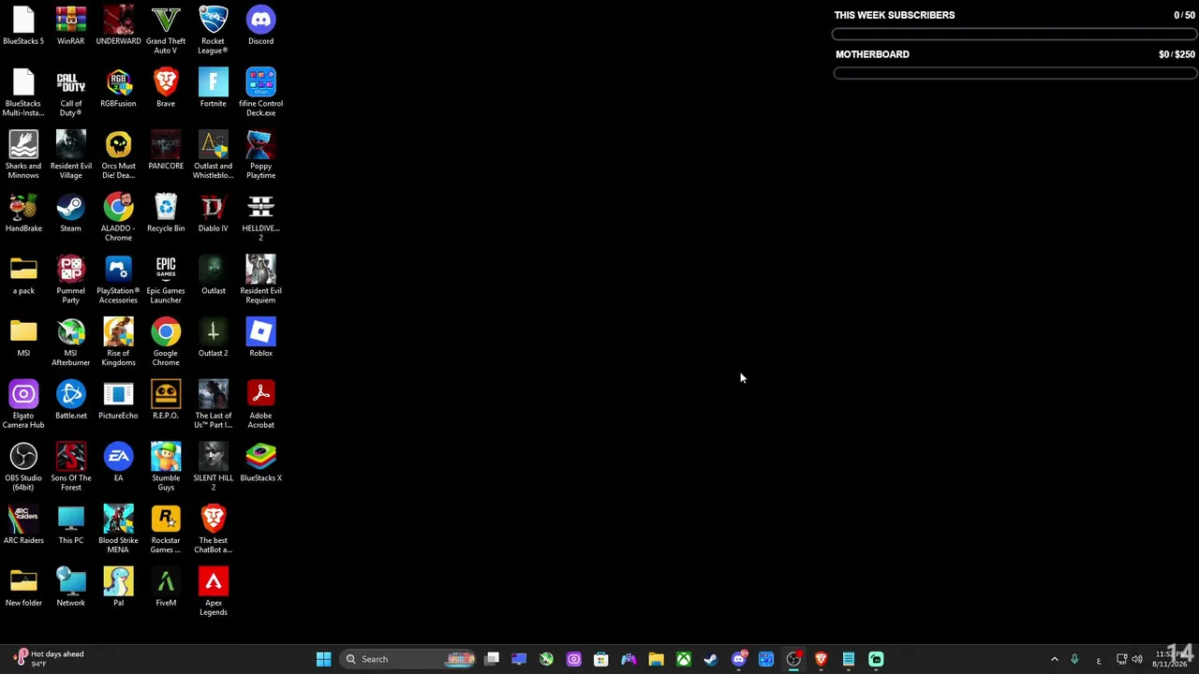Select the Rise of Kingdoms desktop icon
This screenshot has width=1199, height=674.
click(118, 343)
